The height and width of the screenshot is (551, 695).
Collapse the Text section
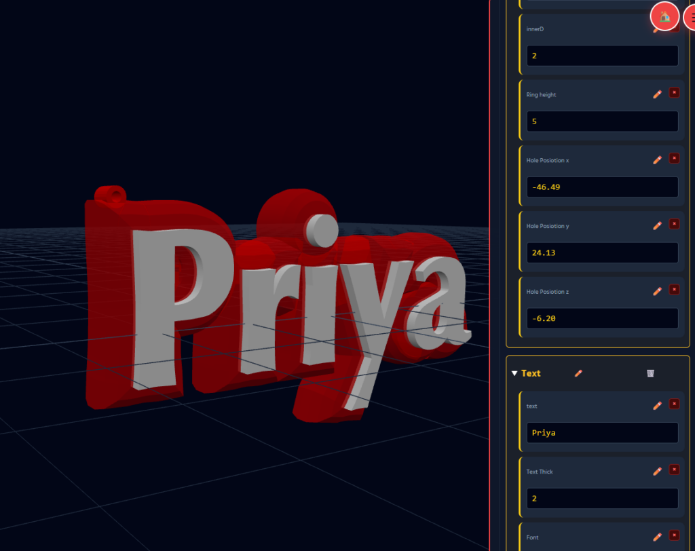(514, 373)
